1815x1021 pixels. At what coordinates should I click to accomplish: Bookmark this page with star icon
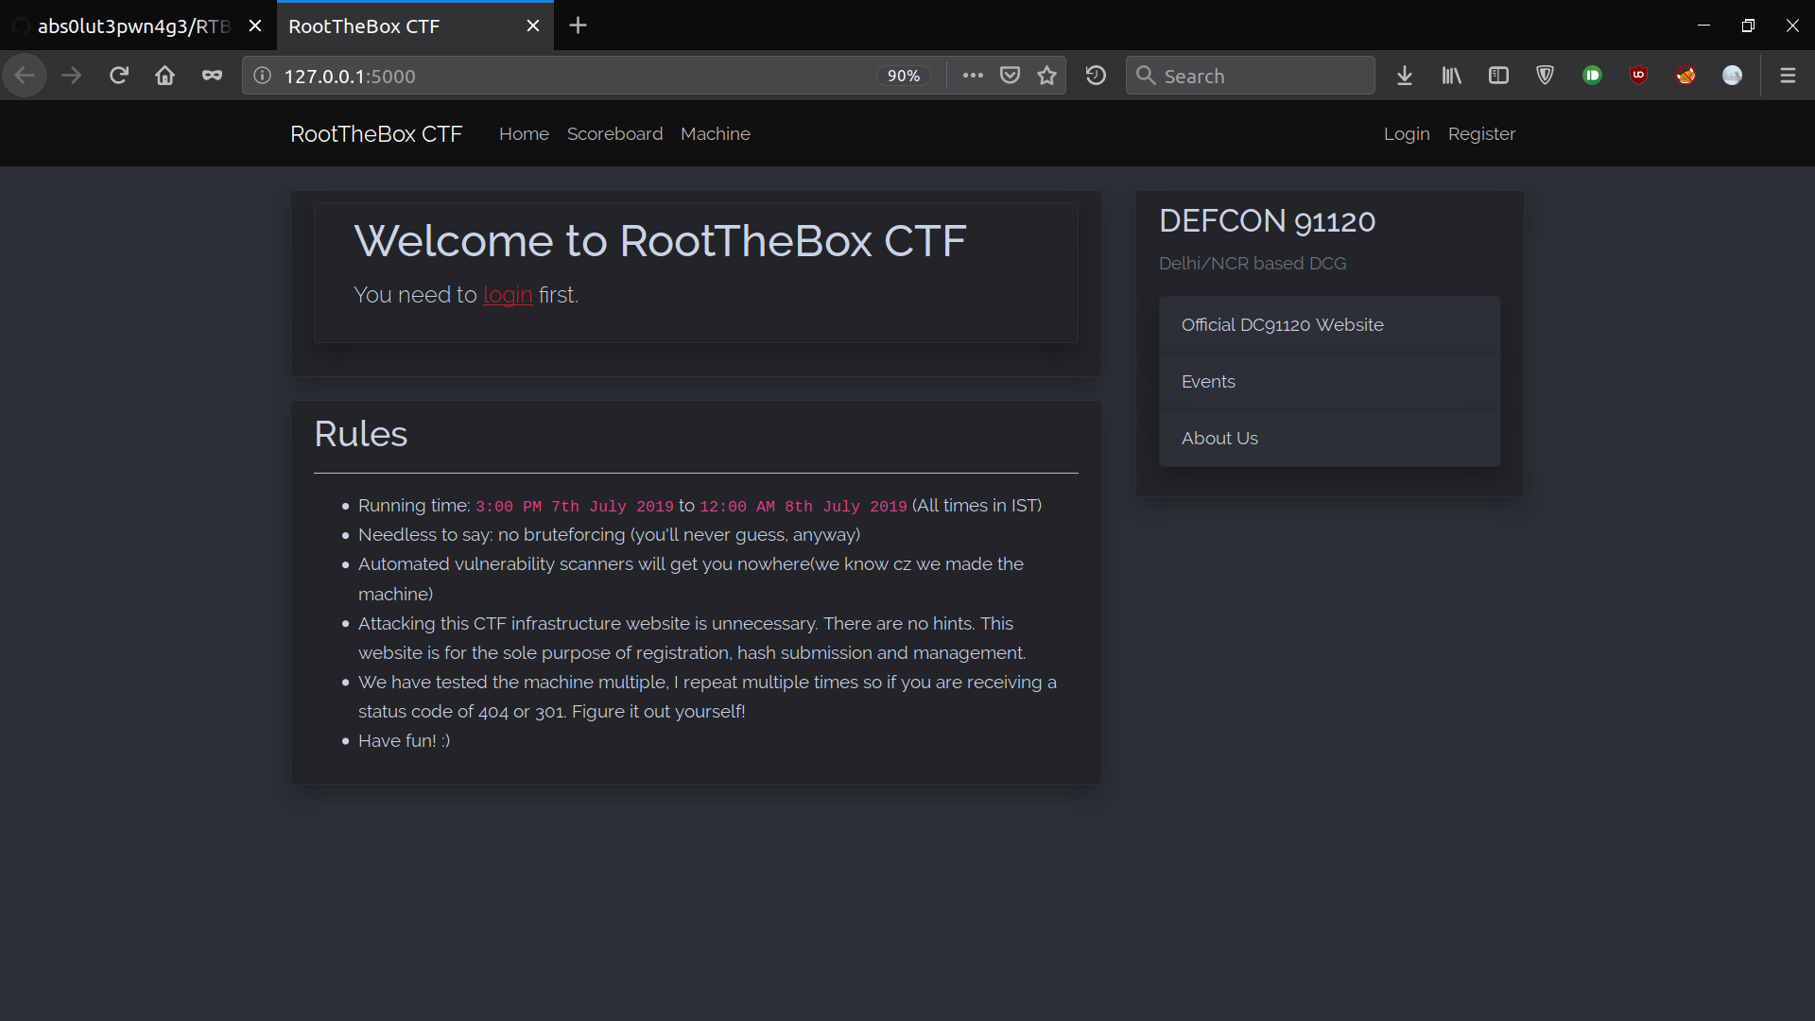click(1046, 76)
